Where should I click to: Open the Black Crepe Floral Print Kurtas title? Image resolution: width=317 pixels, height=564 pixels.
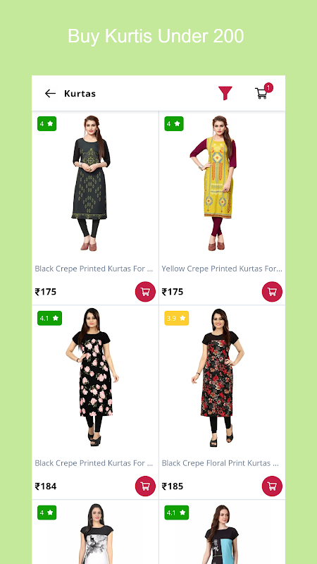[x=220, y=463]
